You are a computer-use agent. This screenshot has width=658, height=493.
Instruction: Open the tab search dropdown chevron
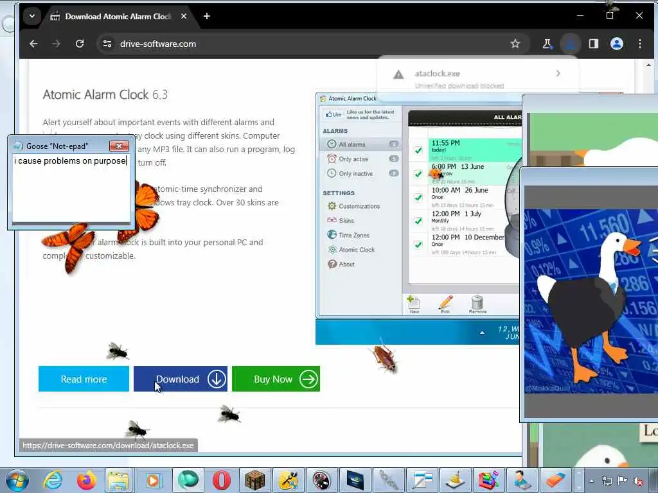point(32,16)
